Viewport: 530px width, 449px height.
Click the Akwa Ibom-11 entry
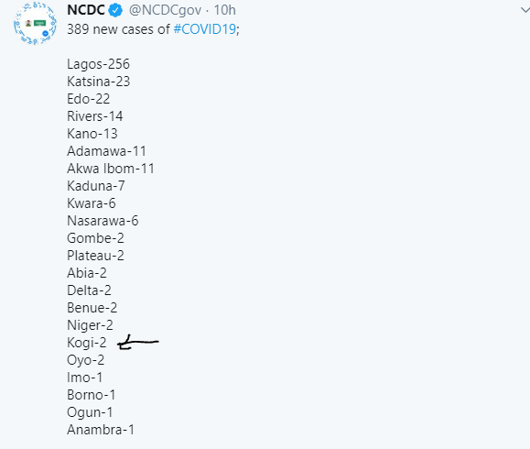[x=111, y=169]
